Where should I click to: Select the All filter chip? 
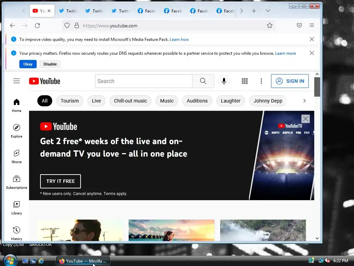tap(45, 101)
